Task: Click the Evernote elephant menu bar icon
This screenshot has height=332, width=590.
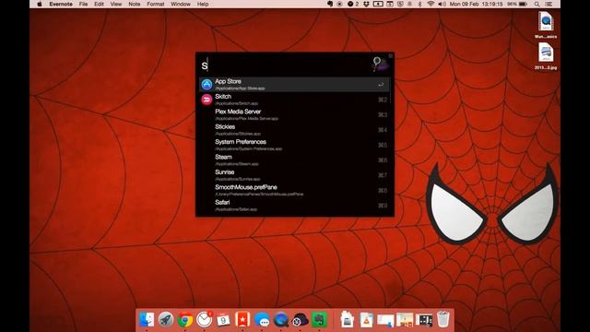Action: pyautogui.click(x=330, y=4)
